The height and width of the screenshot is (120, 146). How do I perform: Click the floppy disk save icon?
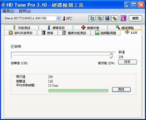tap(107, 18)
